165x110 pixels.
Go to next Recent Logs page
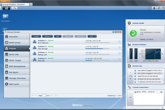131,79
